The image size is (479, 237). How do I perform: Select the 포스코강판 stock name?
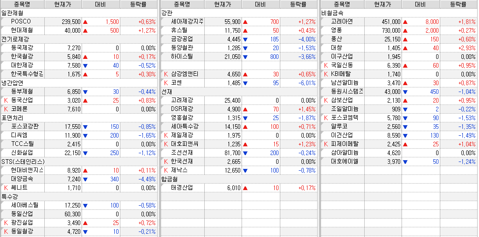click(x=25, y=126)
